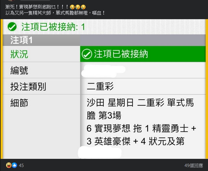Screen dimensions: 208x171
Task: Click the first crying emoji in post text
Action: pos(72,7)
